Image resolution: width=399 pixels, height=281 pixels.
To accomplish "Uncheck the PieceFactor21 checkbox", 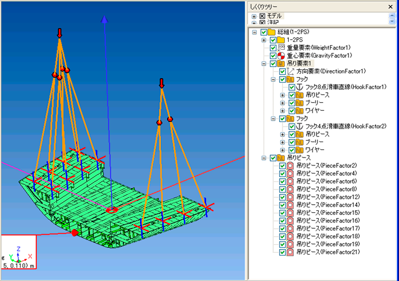I will click(x=282, y=252).
